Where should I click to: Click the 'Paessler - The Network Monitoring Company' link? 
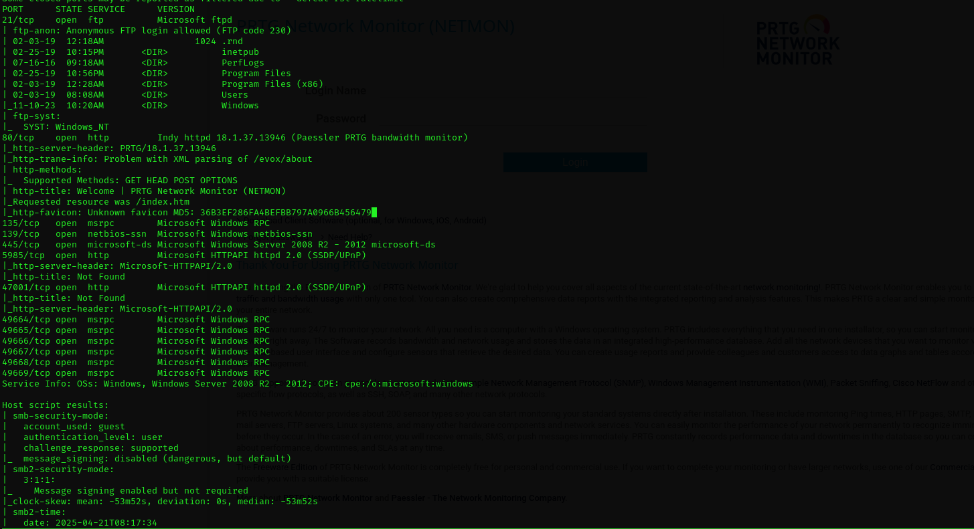(x=478, y=498)
